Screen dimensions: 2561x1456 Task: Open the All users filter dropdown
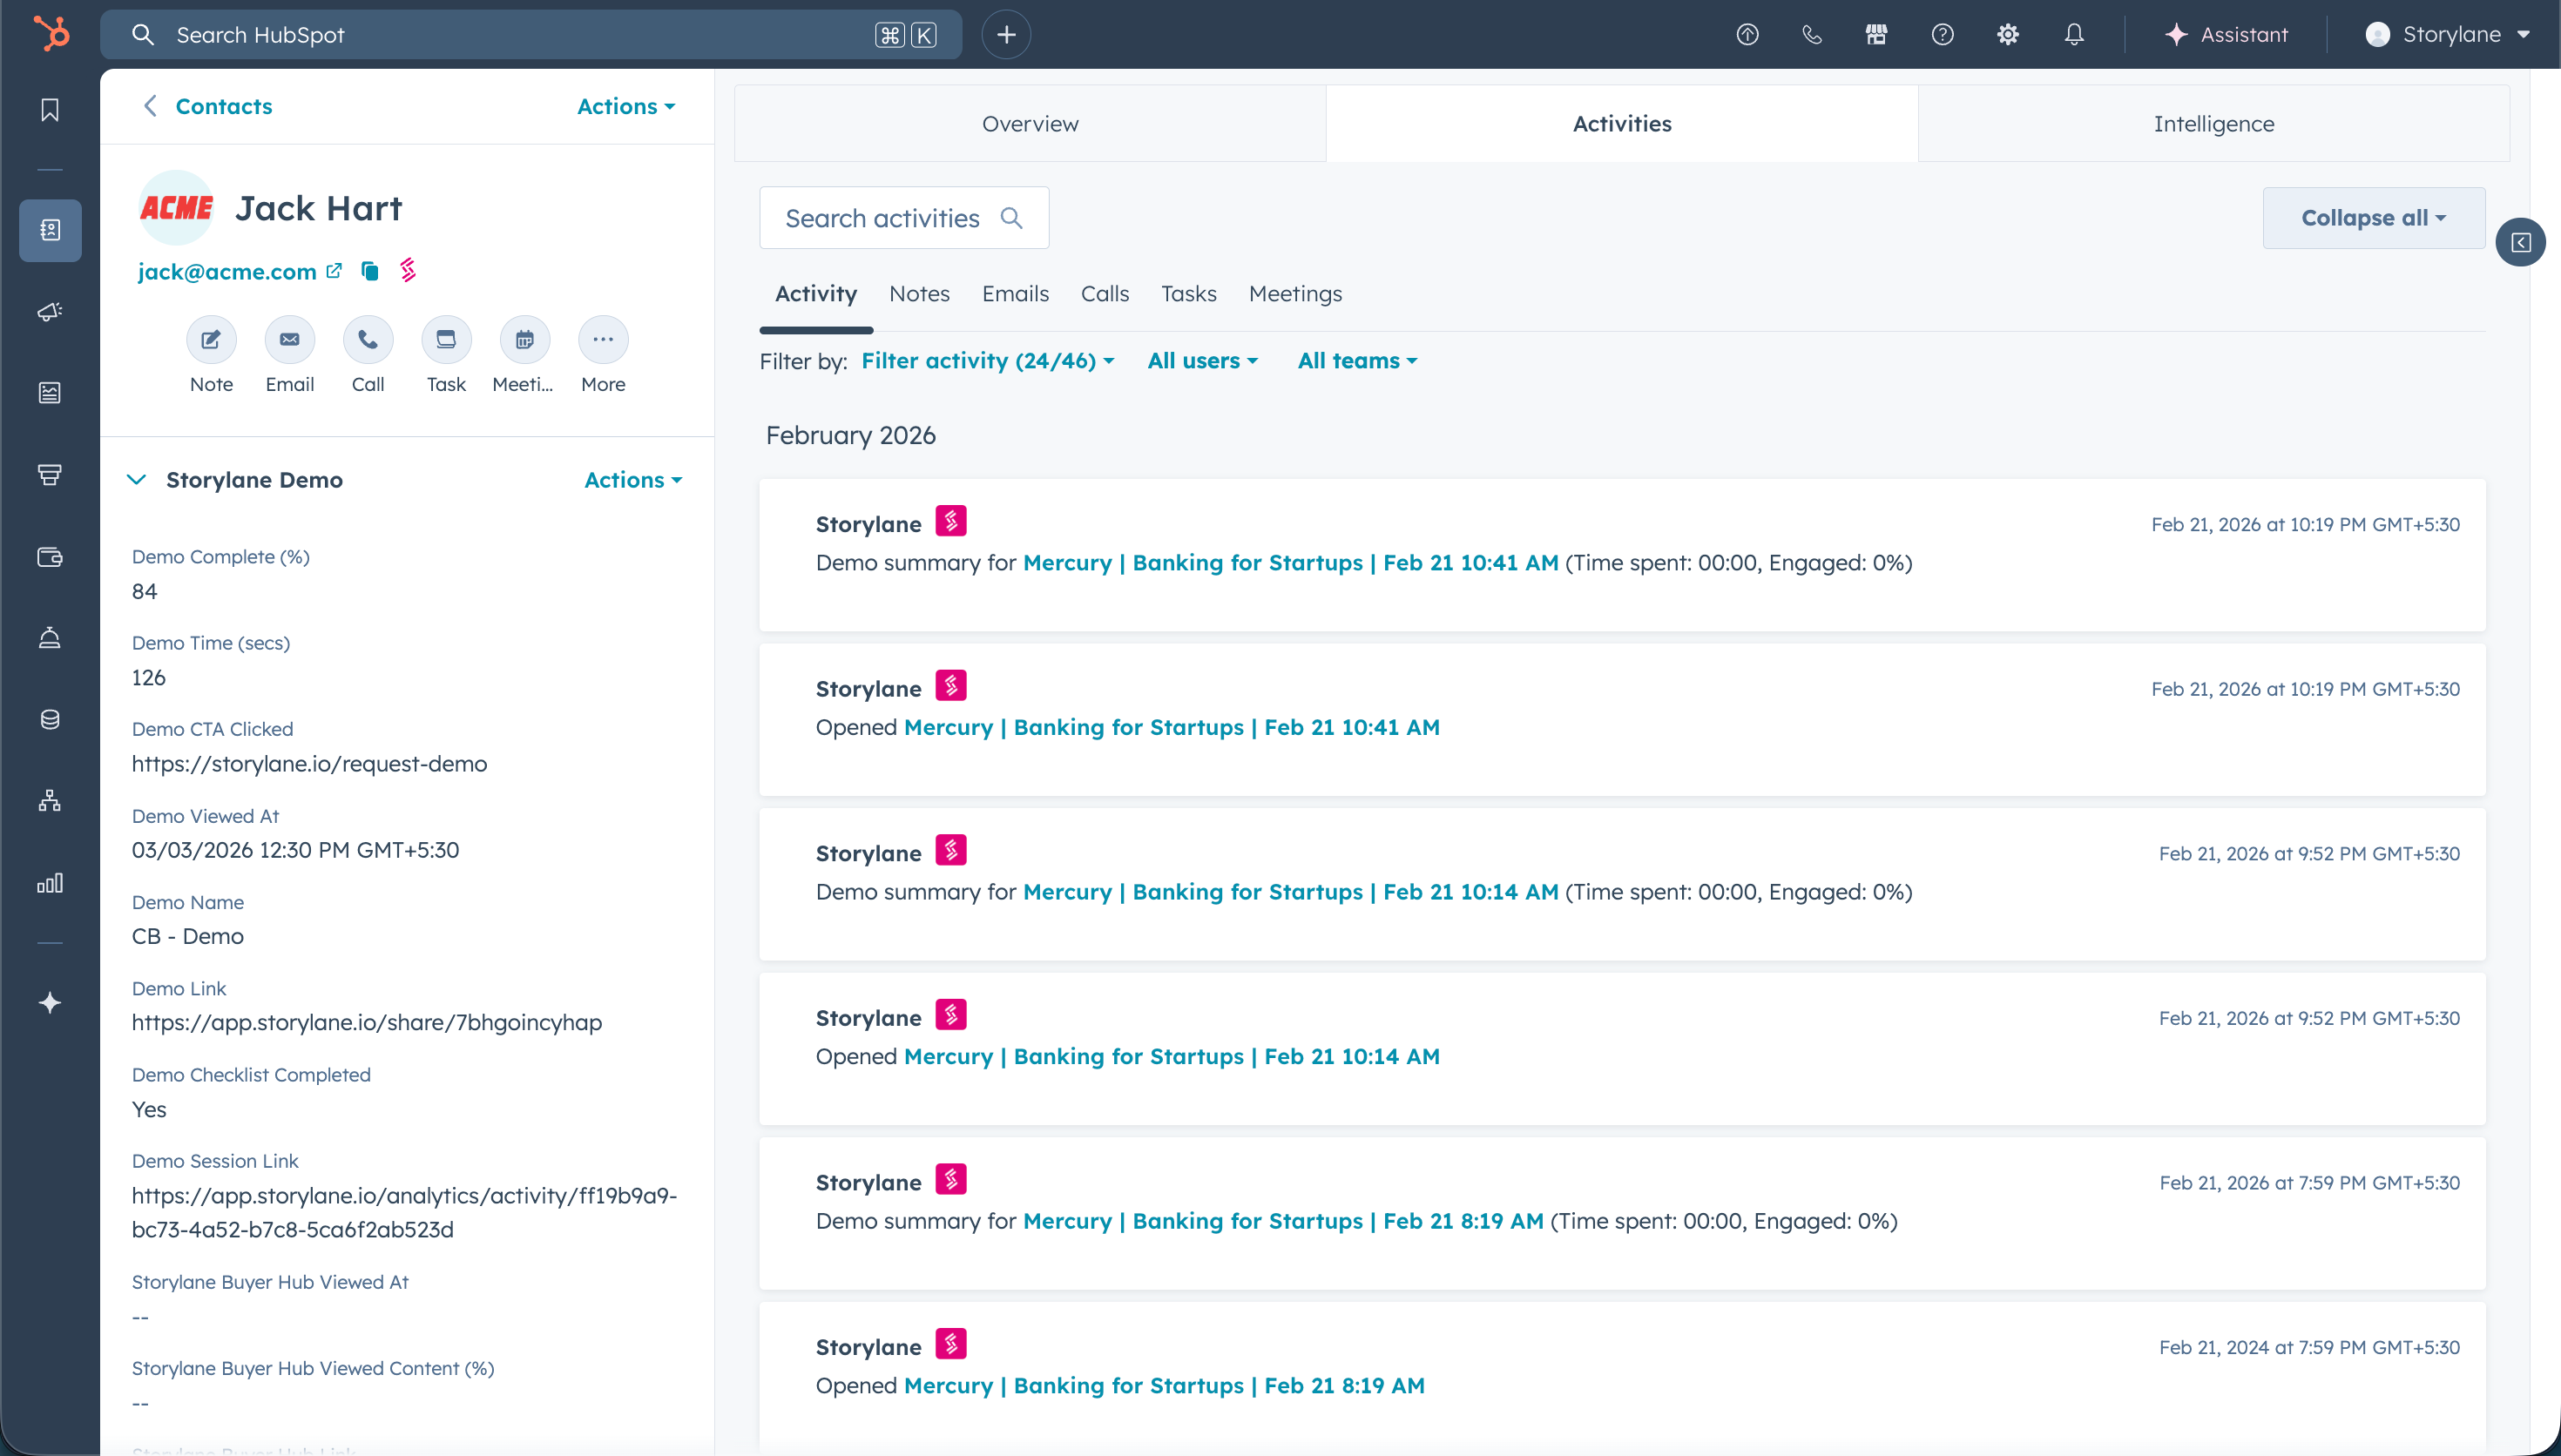pos(1203,361)
